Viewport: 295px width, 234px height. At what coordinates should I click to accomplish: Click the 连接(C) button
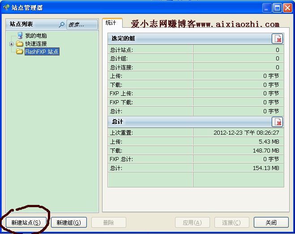pos(231,222)
